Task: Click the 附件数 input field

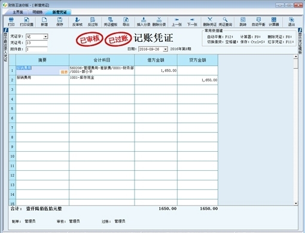Action: pyautogui.click(x=36, y=49)
